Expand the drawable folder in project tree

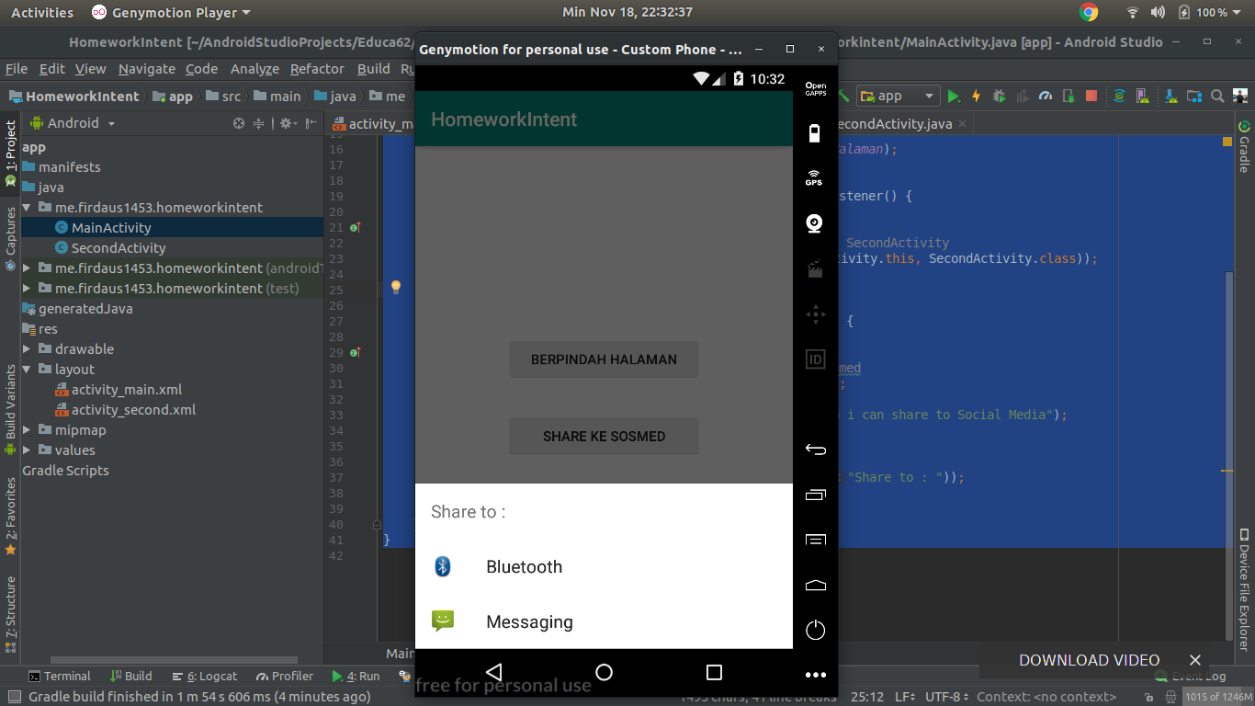(x=28, y=348)
